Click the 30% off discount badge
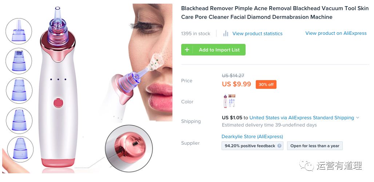The image size is (374, 182). pyautogui.click(x=266, y=84)
